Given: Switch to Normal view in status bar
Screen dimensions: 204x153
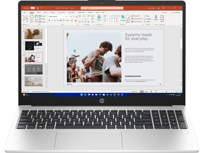Looking at the screenshot, I should [142, 92].
